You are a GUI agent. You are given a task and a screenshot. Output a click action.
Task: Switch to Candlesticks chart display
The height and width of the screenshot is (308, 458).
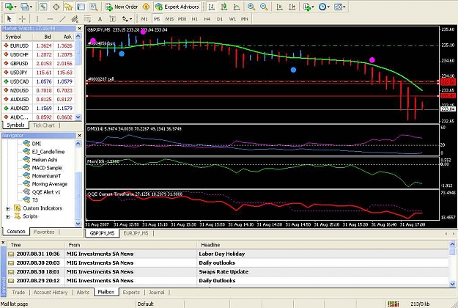[224, 7]
